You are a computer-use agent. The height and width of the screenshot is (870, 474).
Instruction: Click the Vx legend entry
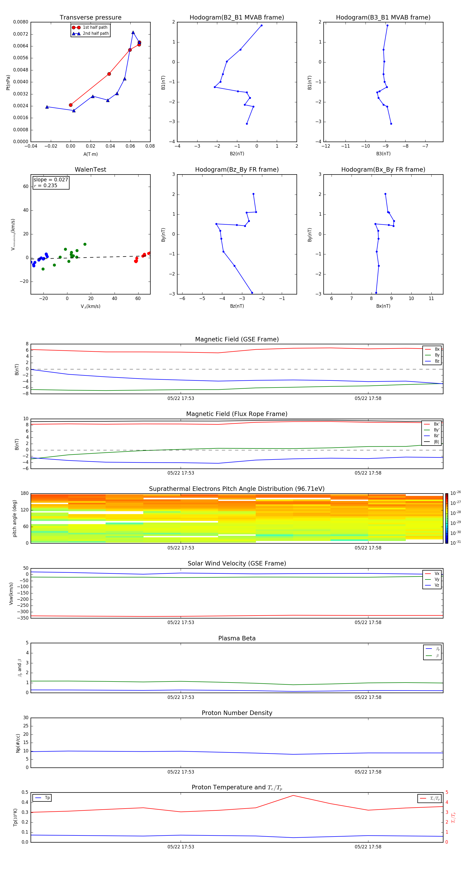[432, 573]
